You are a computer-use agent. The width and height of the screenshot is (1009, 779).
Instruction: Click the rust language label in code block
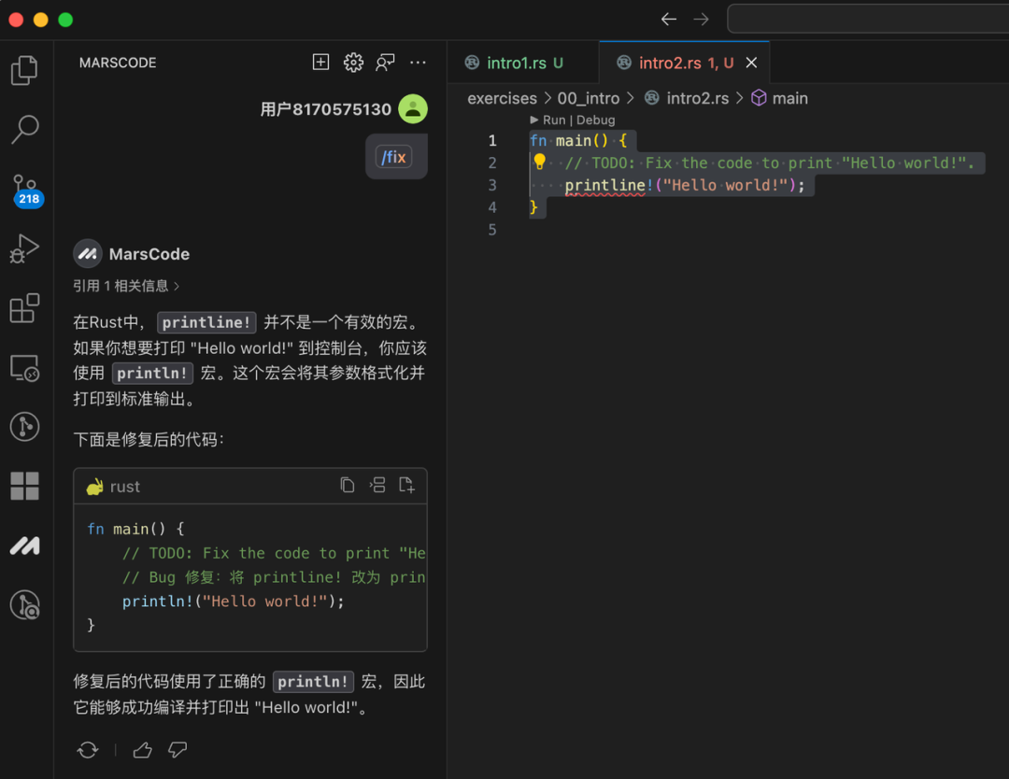(125, 487)
